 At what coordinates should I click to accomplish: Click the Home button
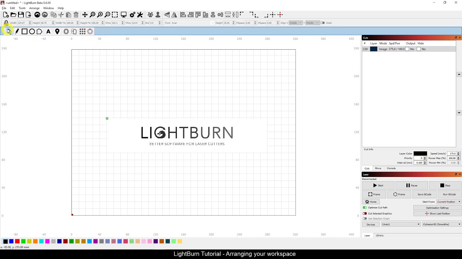pos(371,202)
